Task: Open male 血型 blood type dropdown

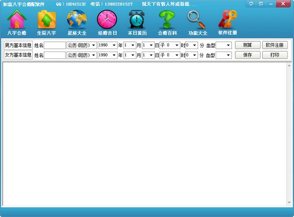Action: click(x=224, y=45)
